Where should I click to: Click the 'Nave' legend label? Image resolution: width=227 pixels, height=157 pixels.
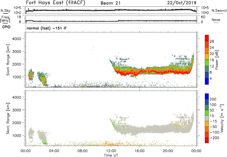(216, 20)
